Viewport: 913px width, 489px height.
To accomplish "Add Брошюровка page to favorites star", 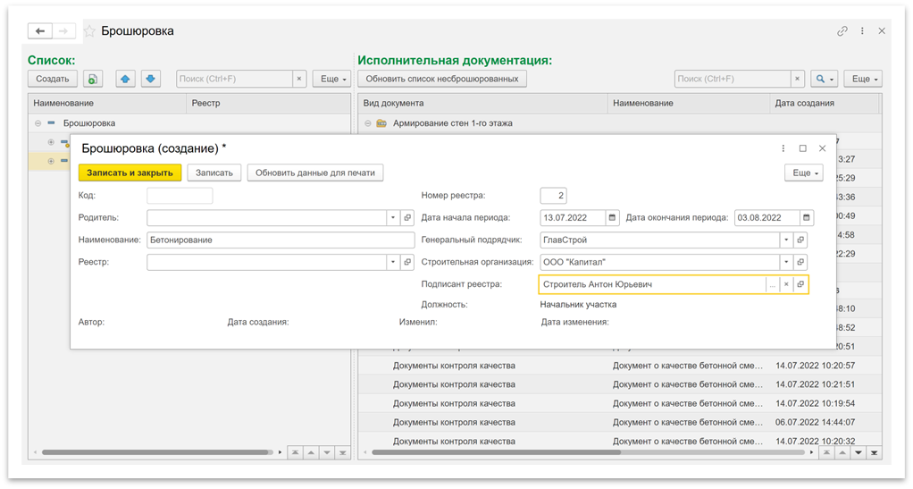I will coord(89,31).
